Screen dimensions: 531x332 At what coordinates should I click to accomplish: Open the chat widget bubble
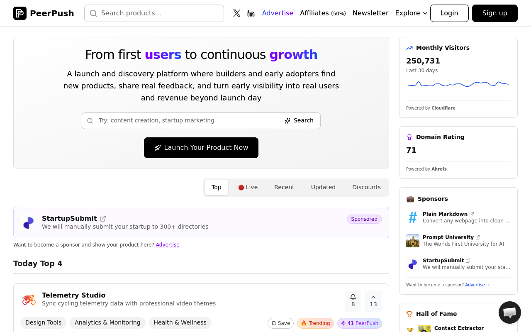(510, 312)
